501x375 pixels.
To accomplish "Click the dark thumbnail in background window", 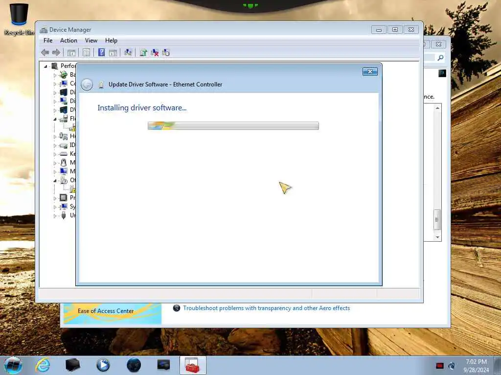I will click(x=442, y=73).
